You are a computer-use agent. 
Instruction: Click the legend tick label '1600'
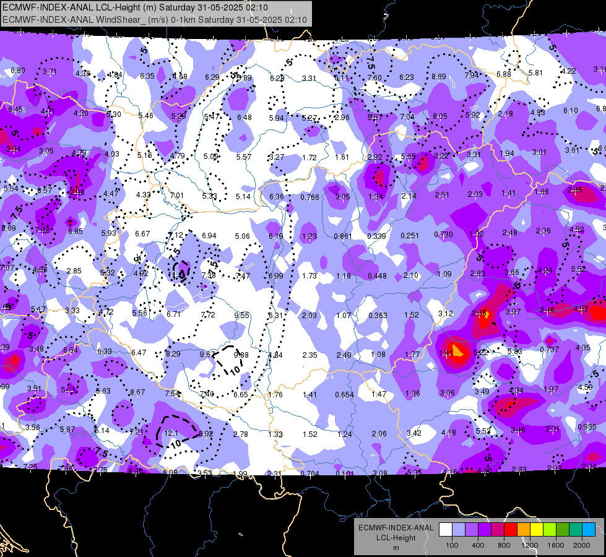coord(556,545)
